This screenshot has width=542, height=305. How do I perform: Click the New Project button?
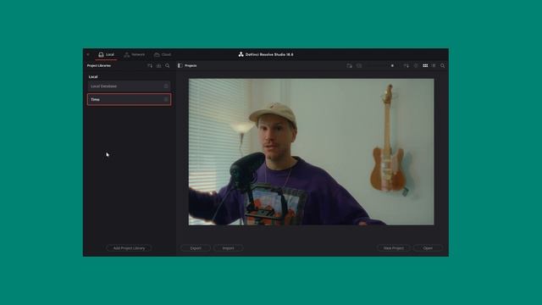click(394, 248)
